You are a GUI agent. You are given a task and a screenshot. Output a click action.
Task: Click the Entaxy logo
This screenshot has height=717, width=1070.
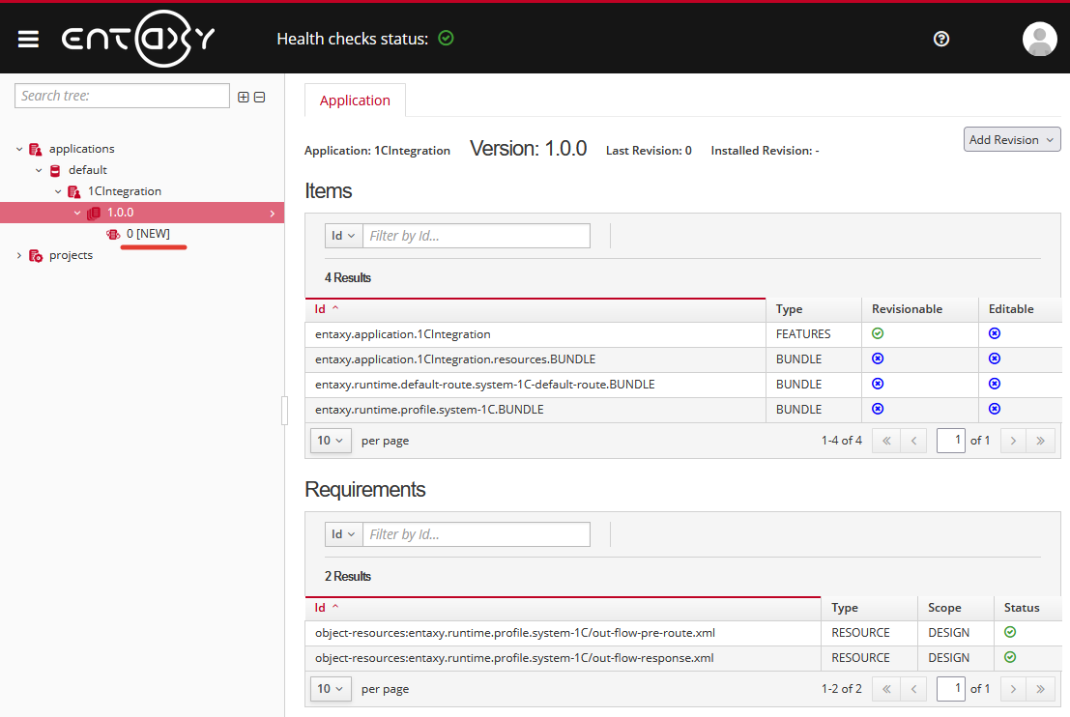pos(138,39)
